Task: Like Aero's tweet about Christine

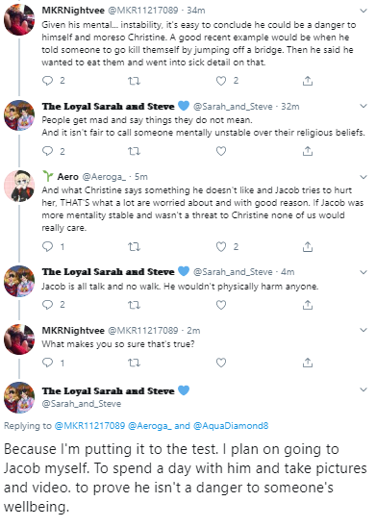Action: [x=221, y=247]
